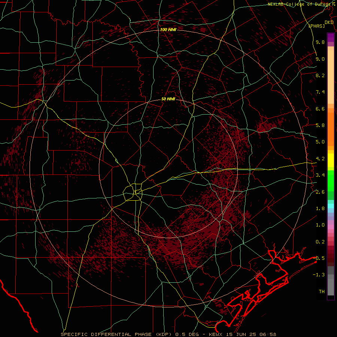
Task: Click the "100 NMI" range ring label
Action: pos(168,30)
